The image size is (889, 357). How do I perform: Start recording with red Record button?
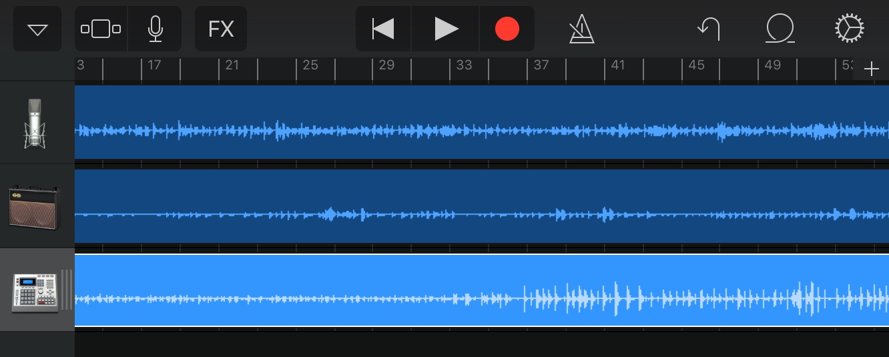click(x=507, y=29)
